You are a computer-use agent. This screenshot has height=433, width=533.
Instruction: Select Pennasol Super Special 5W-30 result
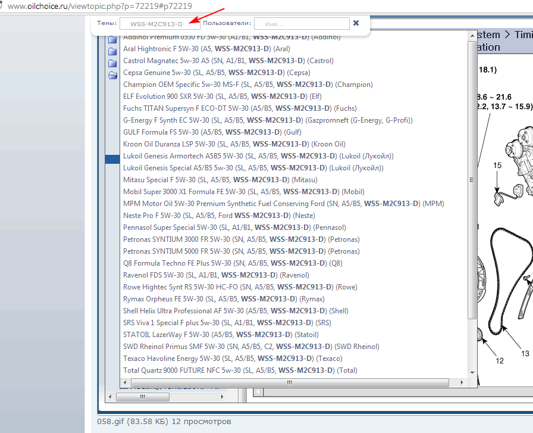coord(234,228)
